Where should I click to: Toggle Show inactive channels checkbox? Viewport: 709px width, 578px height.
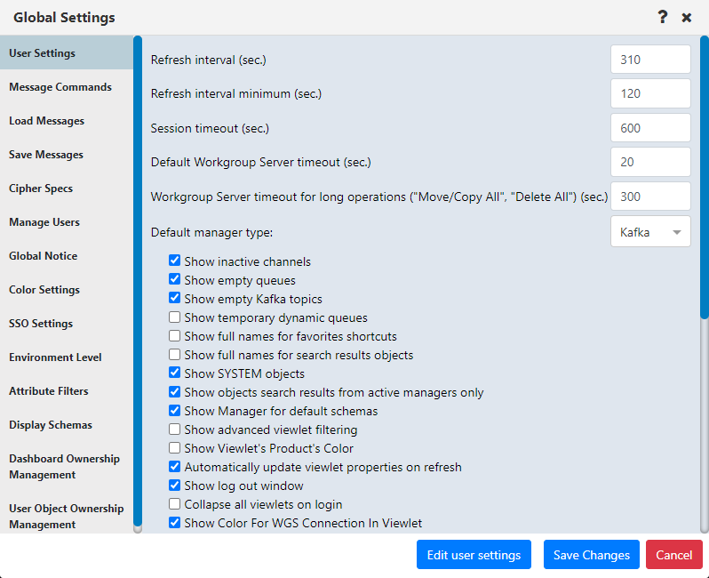174,261
